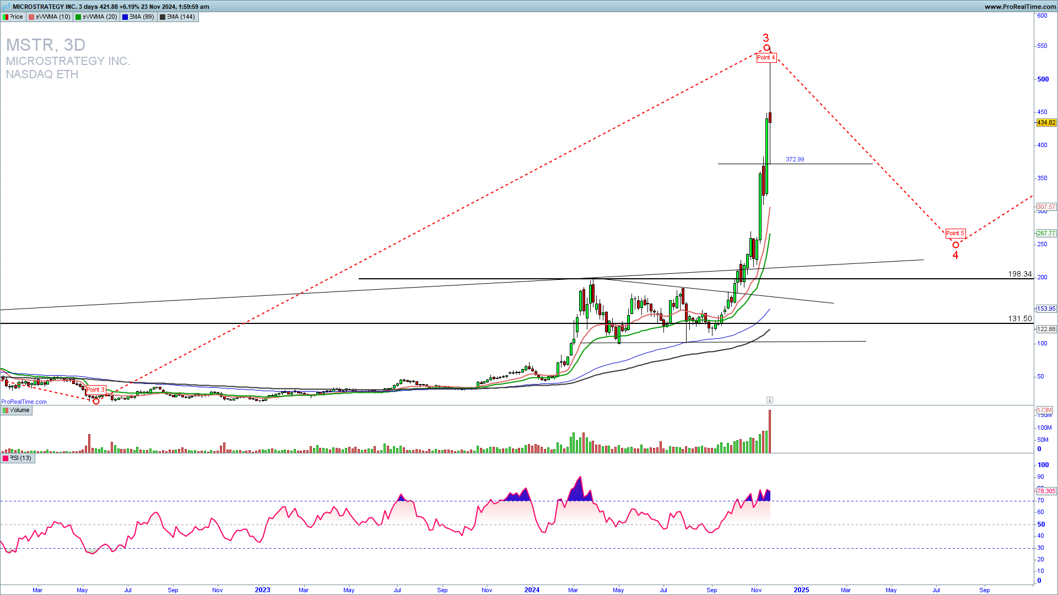Open the eVWMA (10) indicator label
The image size is (1058, 595).
(x=50, y=17)
